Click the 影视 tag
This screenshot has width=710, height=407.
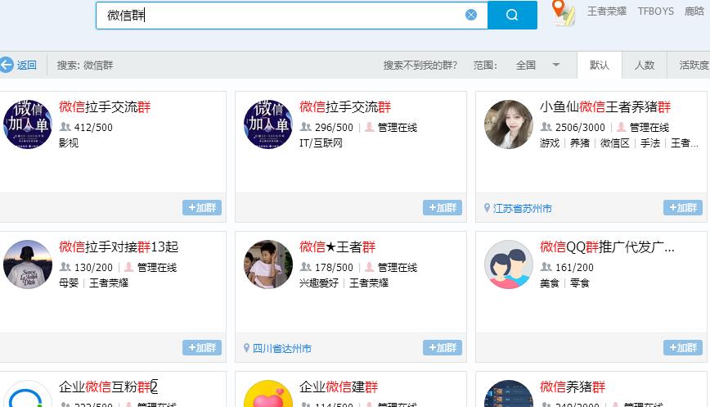pos(69,143)
